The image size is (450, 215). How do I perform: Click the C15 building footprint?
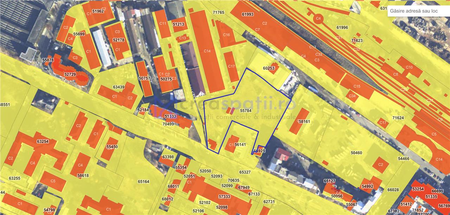click(357, 86)
